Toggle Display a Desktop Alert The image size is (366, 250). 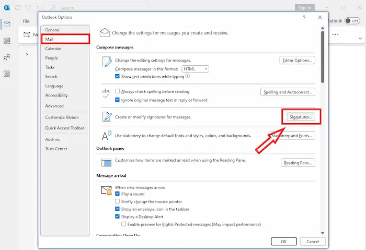[x=118, y=216]
